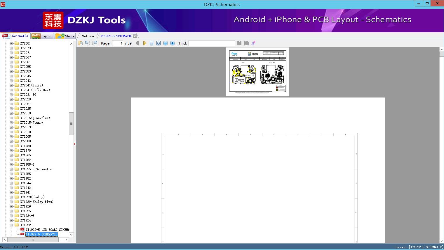Click the copy/bookmarks icon in PDF toolbar

pos(81,43)
